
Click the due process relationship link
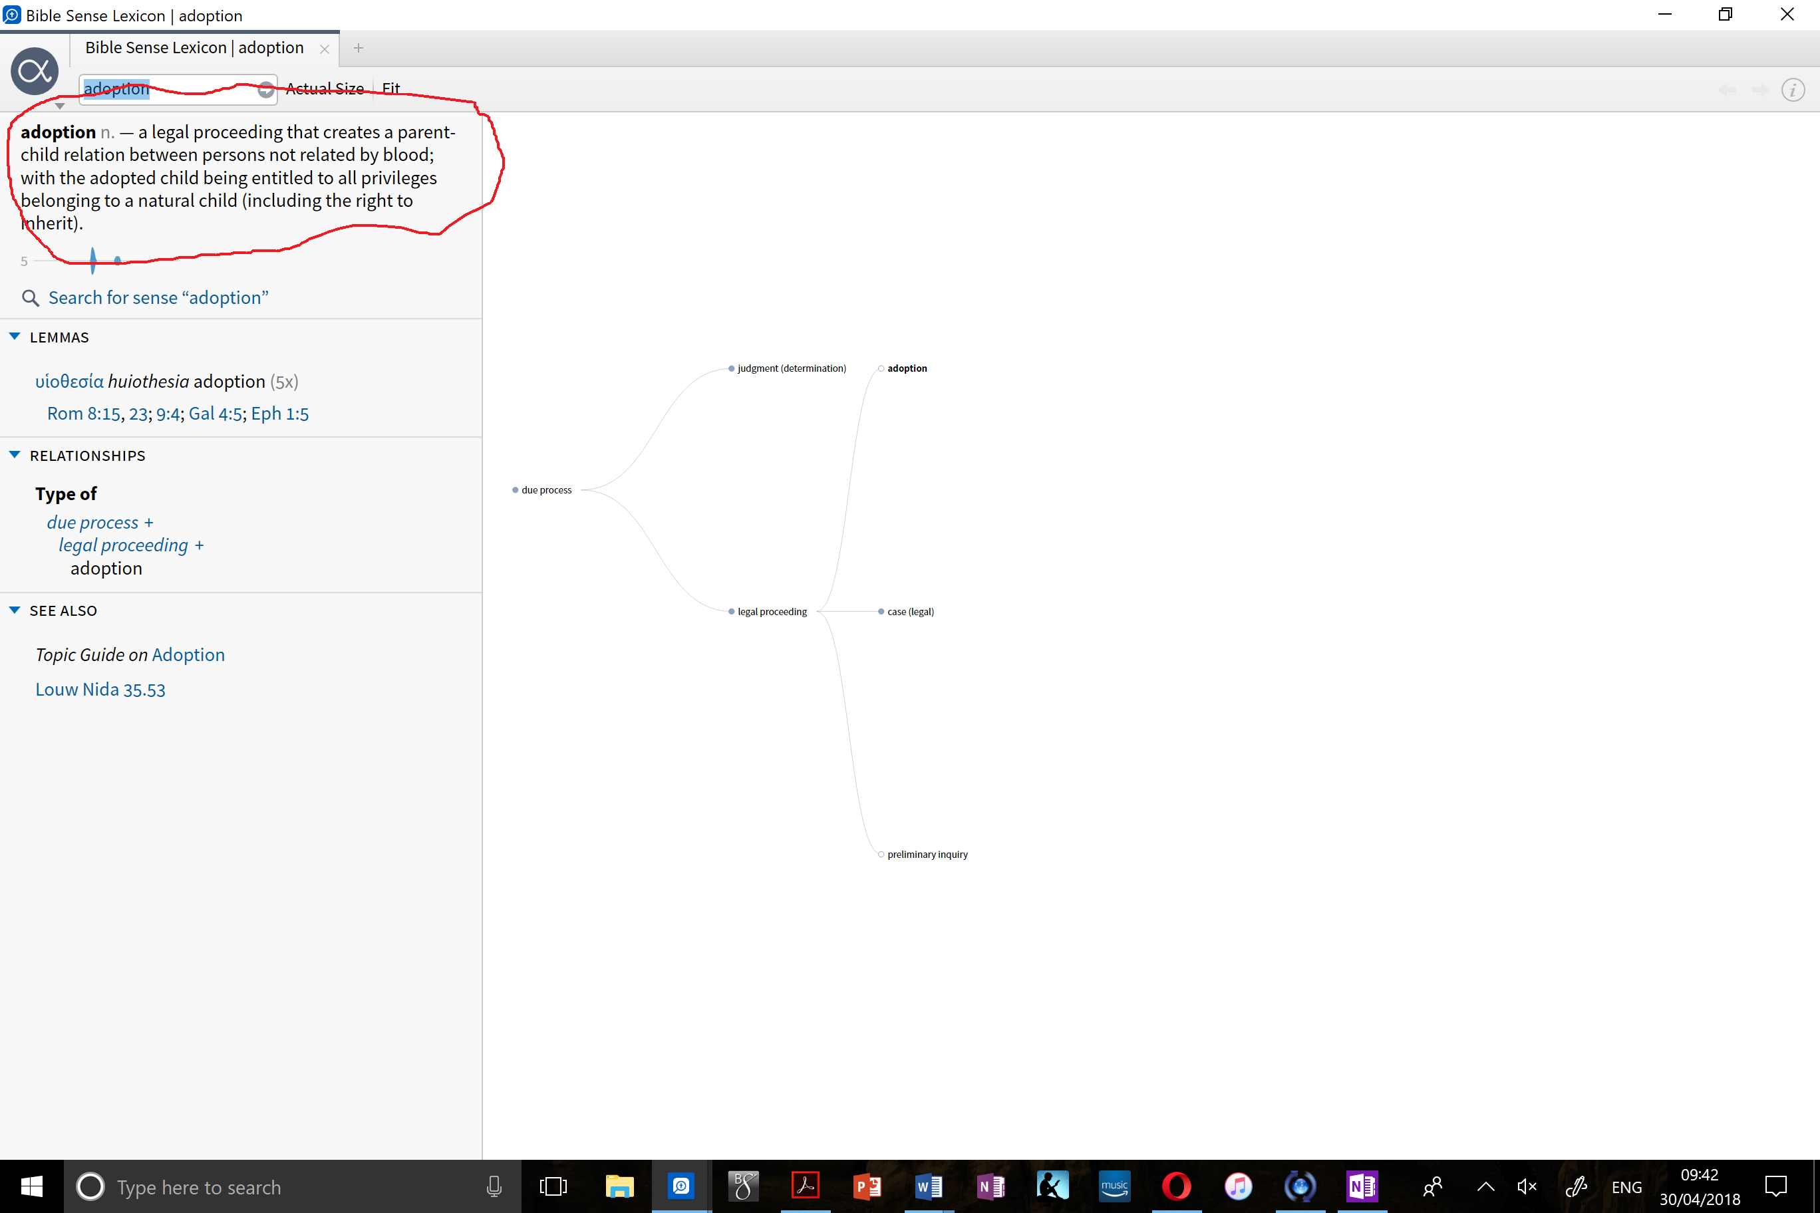click(x=93, y=523)
